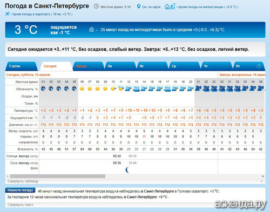
Task: Click the question mark help icon on tab bar
Action: 259,66
